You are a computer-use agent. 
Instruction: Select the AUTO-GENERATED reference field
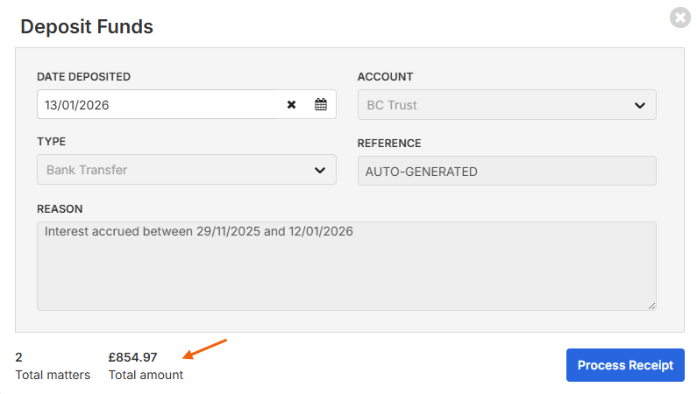click(x=507, y=172)
